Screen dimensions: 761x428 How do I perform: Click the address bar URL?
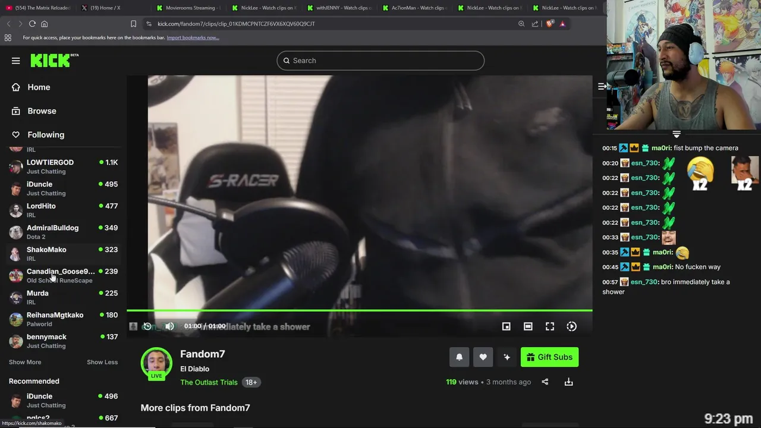(236, 24)
